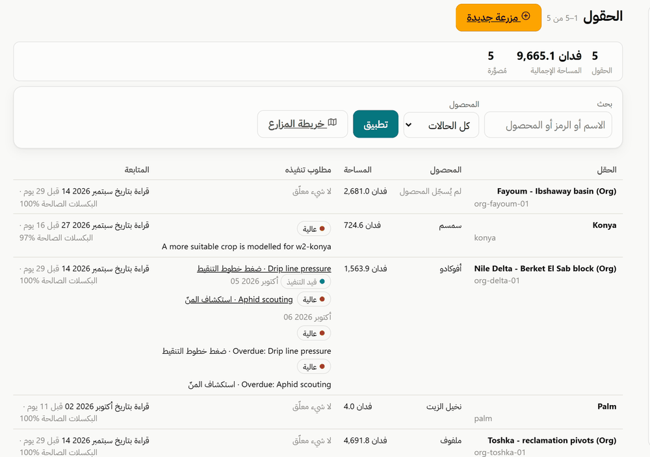Image resolution: width=650 pixels, height=457 pixels.
Task: Click the نخيل الزيت crop cell
Action: pos(444,407)
